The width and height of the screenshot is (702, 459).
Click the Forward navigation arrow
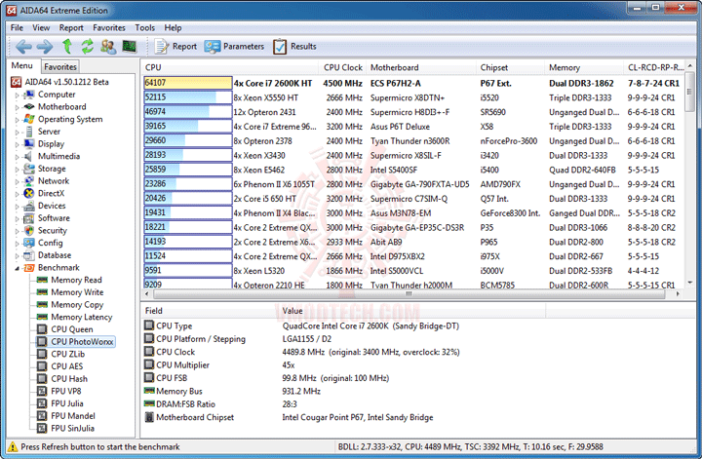(x=45, y=46)
